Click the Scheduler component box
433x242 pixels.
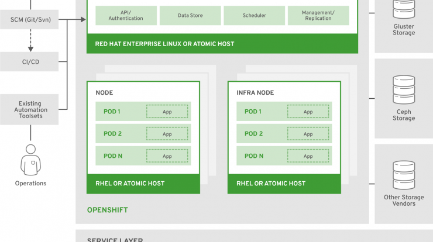255,15
